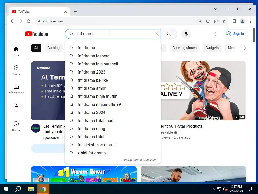Click the YouTube logo
Screen dimensions: 258x194
click(x=37, y=34)
